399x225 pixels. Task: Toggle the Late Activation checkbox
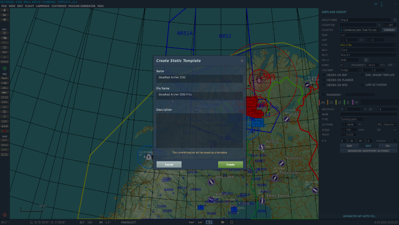(x=362, y=85)
